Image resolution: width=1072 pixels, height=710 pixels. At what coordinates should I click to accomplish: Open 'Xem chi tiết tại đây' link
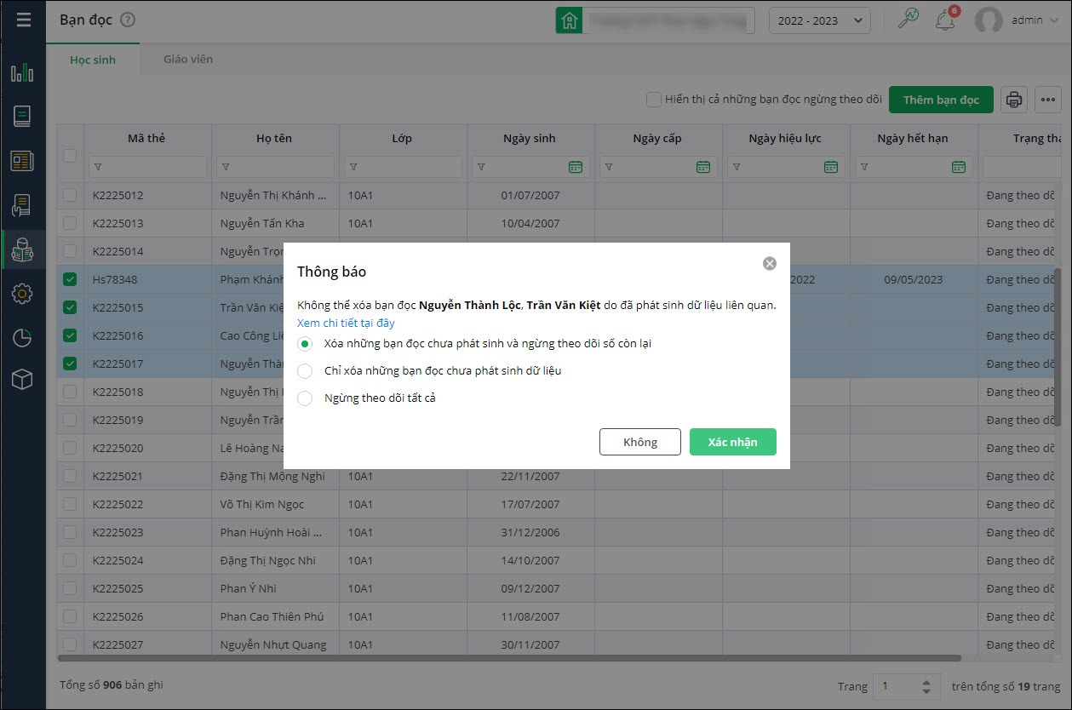click(x=346, y=324)
